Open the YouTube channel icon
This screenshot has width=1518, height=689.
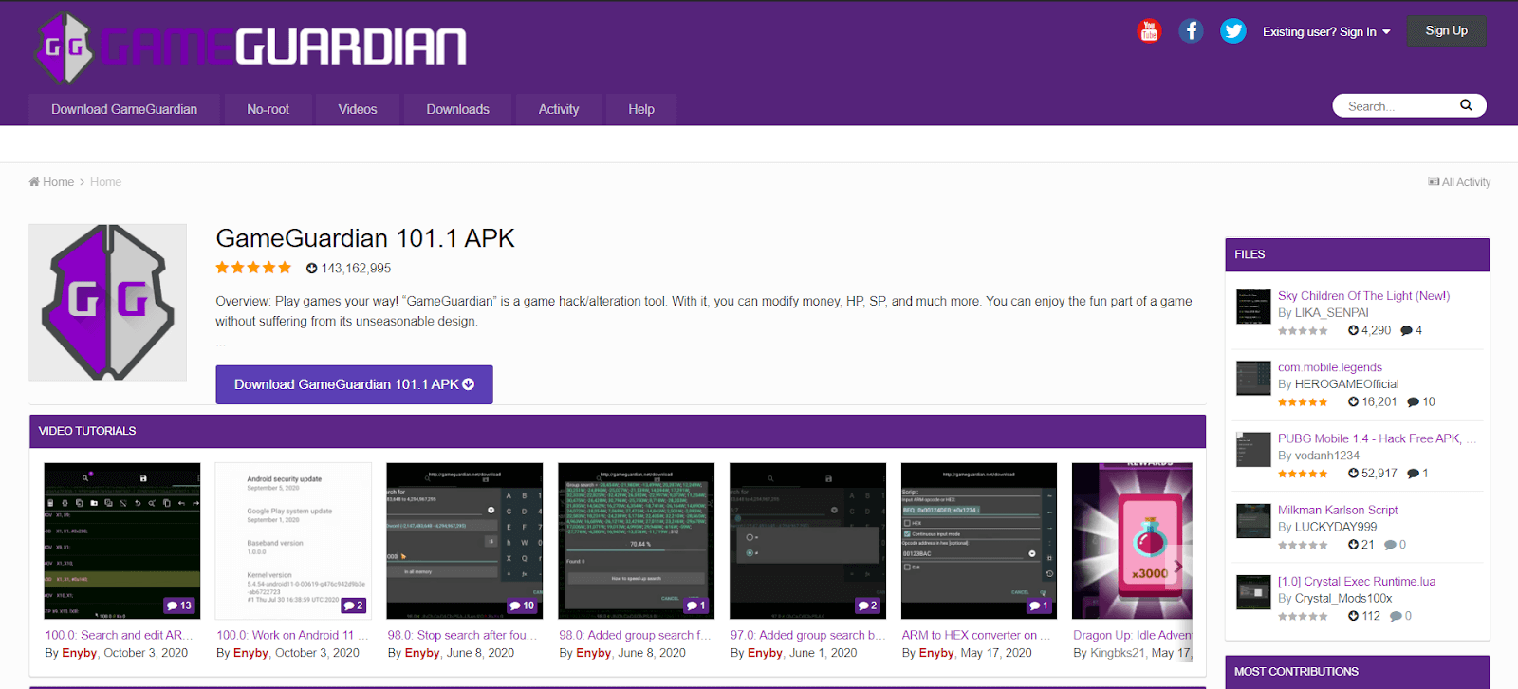tap(1149, 31)
